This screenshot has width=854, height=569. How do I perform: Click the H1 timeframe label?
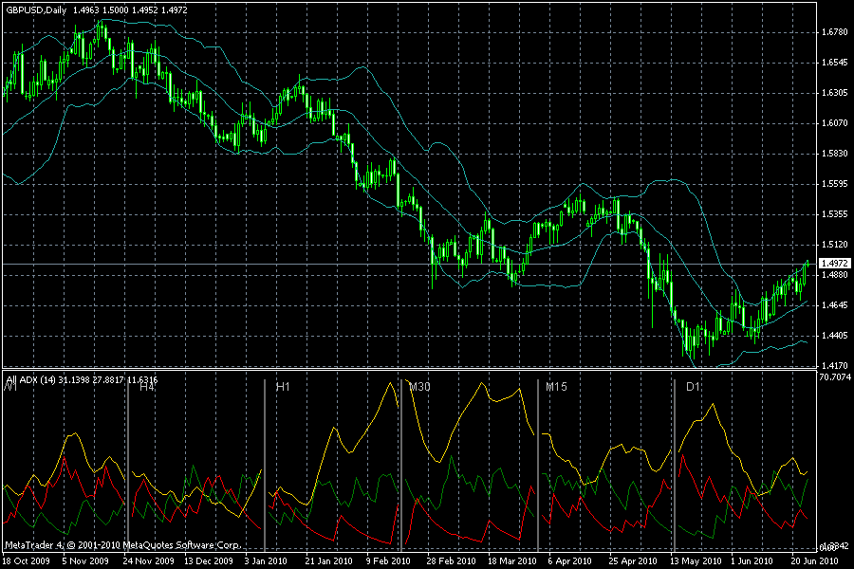(283, 387)
